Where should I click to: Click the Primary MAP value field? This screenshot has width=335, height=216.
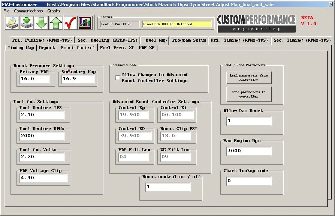click(x=34, y=79)
